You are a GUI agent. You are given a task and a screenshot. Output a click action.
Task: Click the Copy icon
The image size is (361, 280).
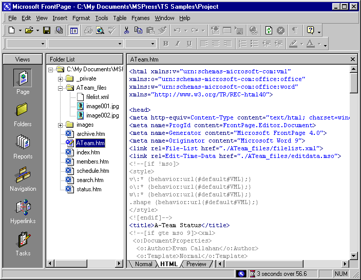[x=138, y=30]
